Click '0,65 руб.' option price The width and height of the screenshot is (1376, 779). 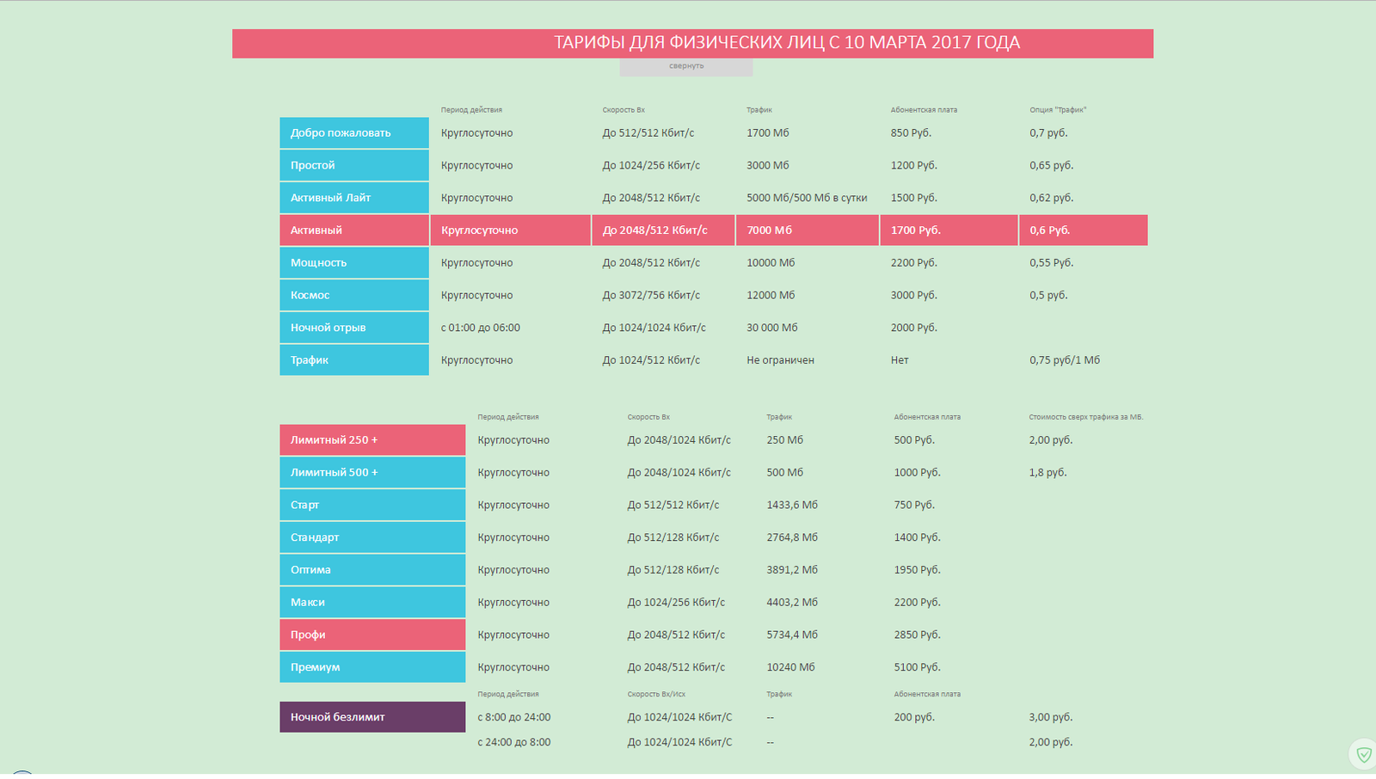pyautogui.click(x=1052, y=165)
